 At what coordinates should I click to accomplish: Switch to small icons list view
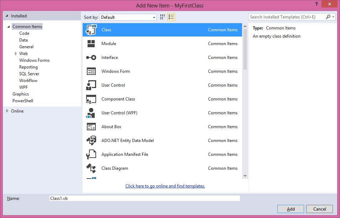tap(171, 17)
